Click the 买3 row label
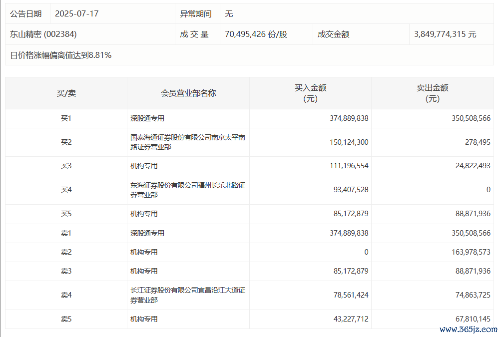The width and height of the screenshot is (501, 337). 66,166
